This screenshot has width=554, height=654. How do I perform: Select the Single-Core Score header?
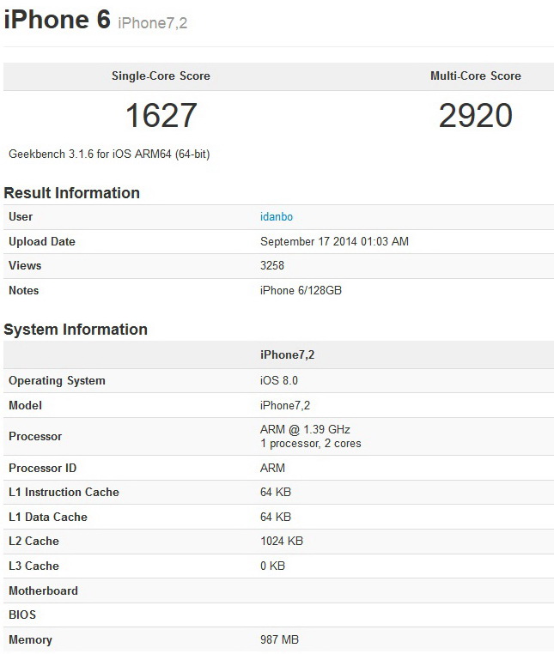[x=161, y=76]
